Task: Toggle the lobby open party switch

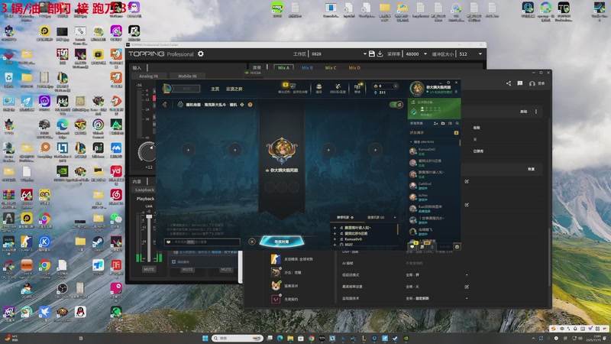Action: tap(396, 105)
